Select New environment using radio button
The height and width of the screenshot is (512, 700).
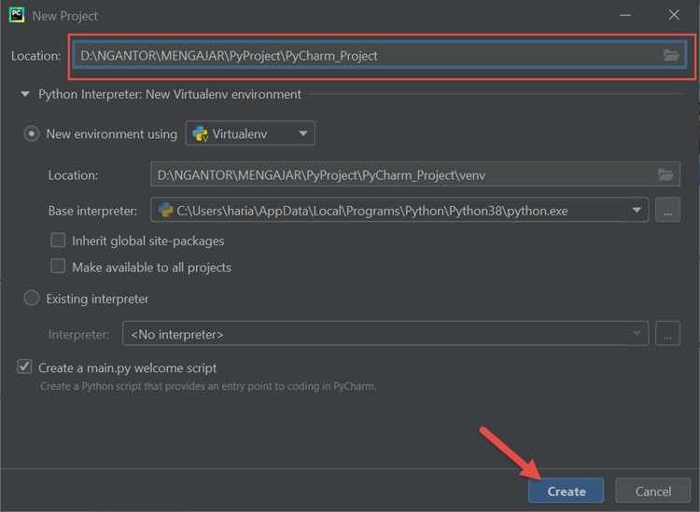tap(31, 133)
